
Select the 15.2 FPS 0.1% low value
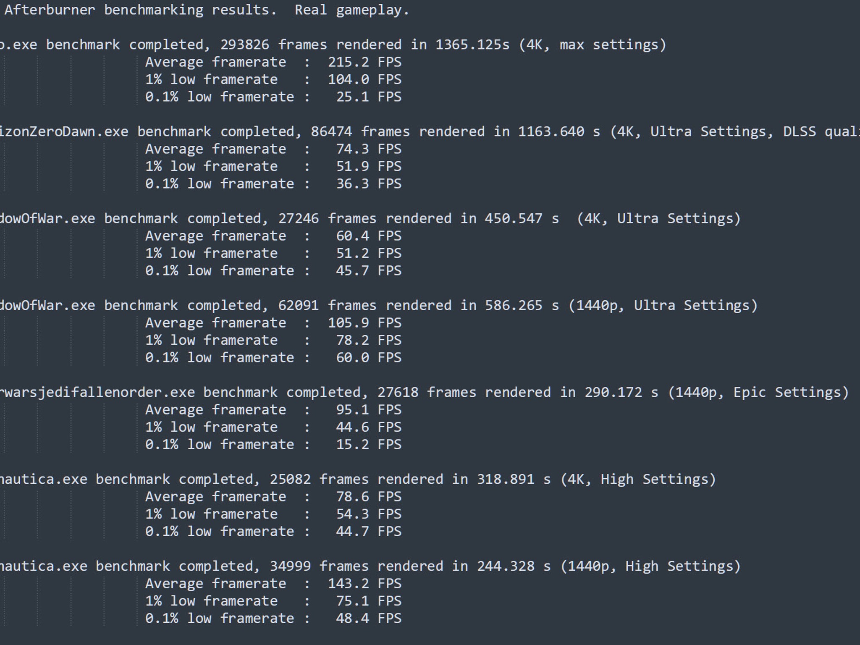[x=369, y=445]
